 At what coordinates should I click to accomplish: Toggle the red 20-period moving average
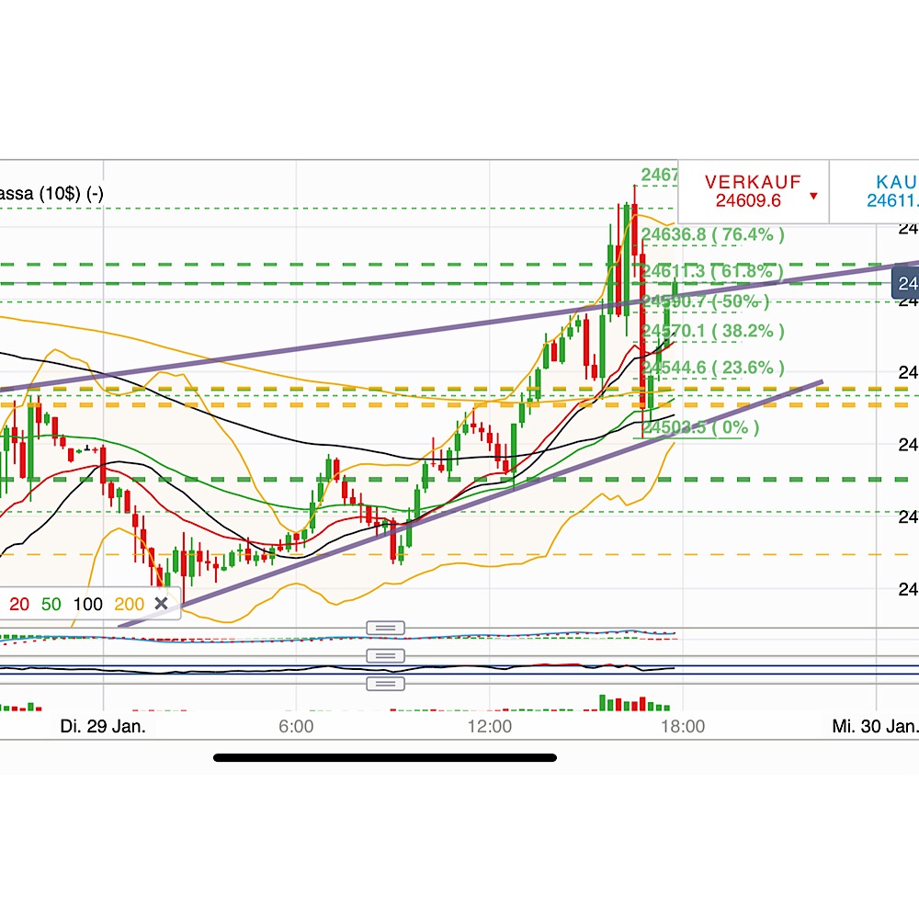tap(19, 605)
